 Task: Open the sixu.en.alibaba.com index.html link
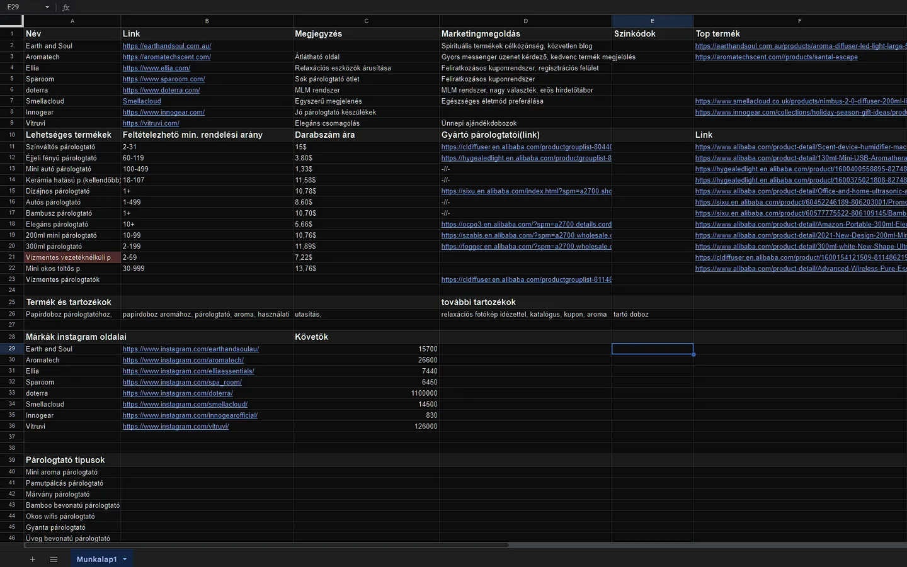pos(526,191)
